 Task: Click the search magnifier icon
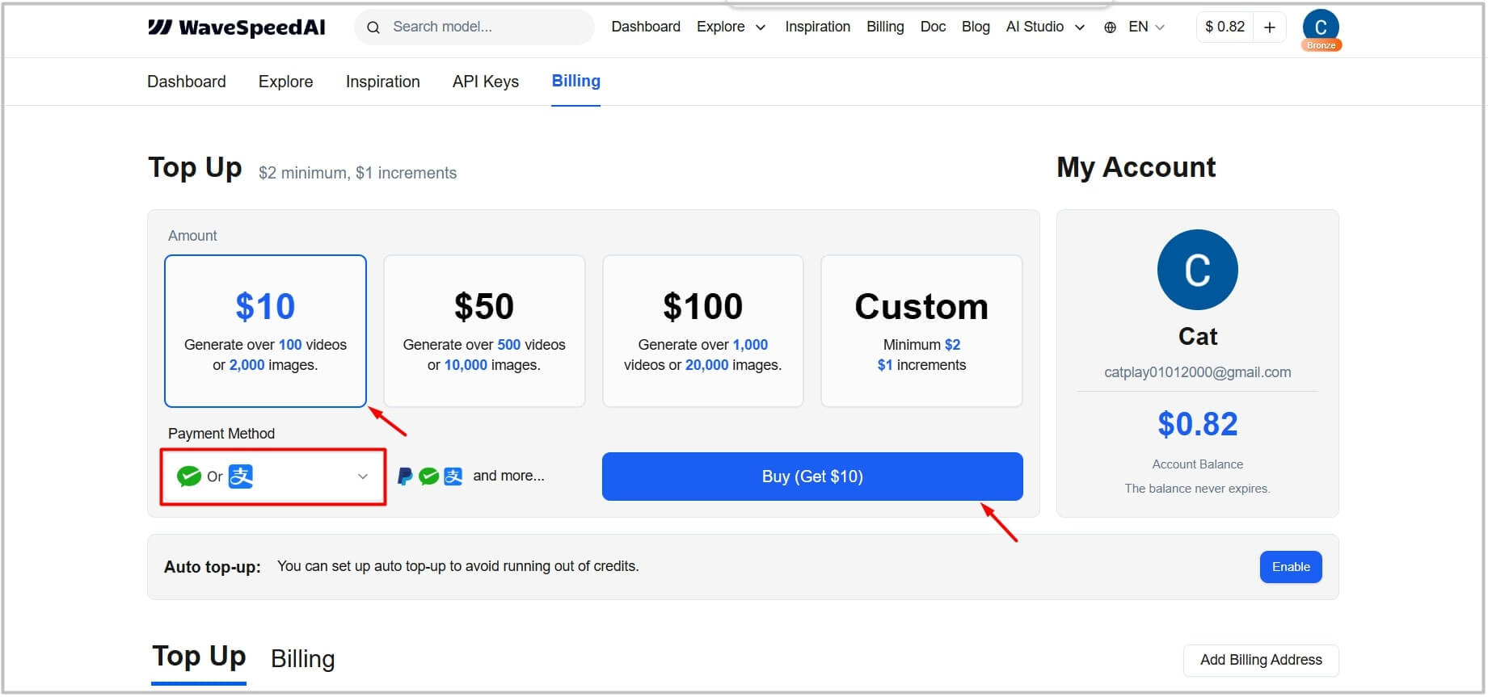[373, 27]
